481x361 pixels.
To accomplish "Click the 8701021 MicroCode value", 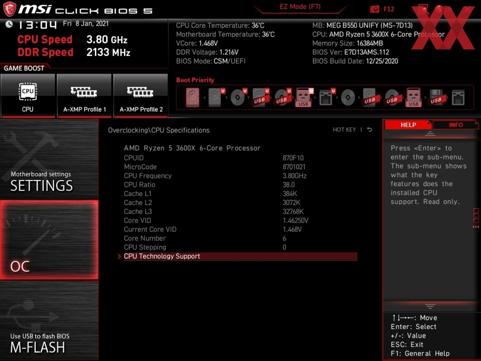I will (x=294, y=167).
